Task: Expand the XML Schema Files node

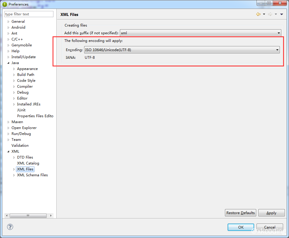Action: point(14,175)
